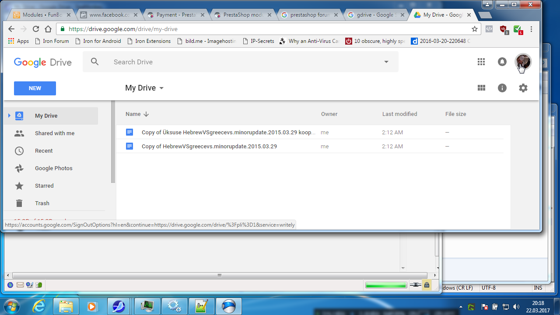The width and height of the screenshot is (560, 315).
Task: Sort files by Last modified column
Action: (x=399, y=114)
